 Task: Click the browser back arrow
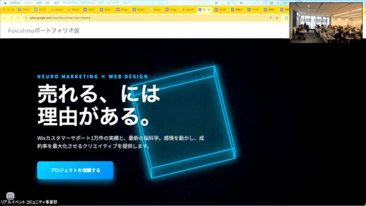(4, 17)
